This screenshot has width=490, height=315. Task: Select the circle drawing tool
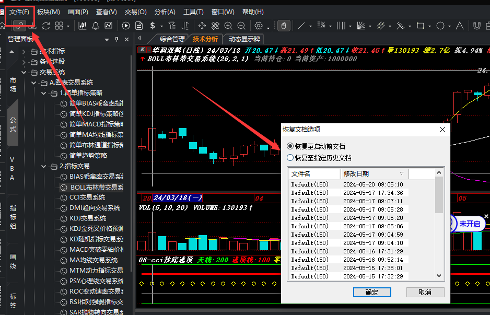[440, 26]
